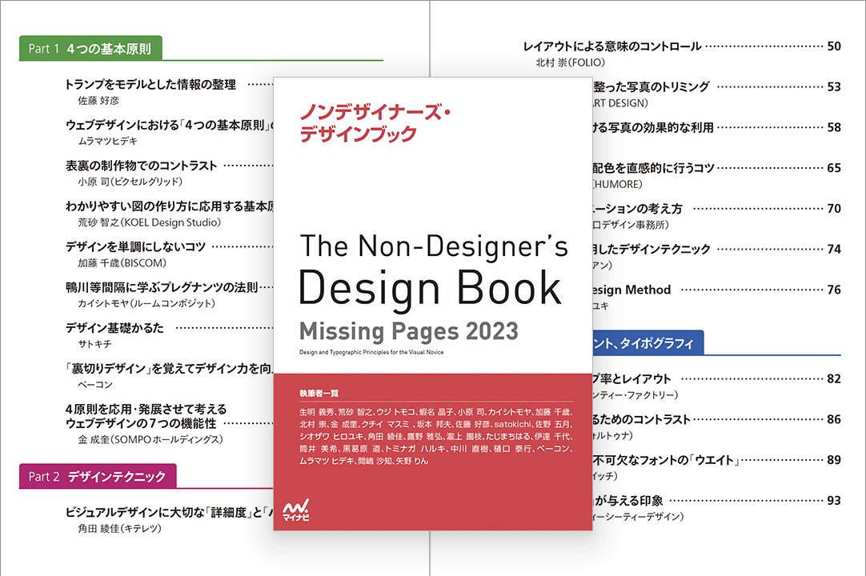Open the entry "表裏の制作物でのコントラスト"
The width and height of the screenshot is (866, 576).
[141, 166]
